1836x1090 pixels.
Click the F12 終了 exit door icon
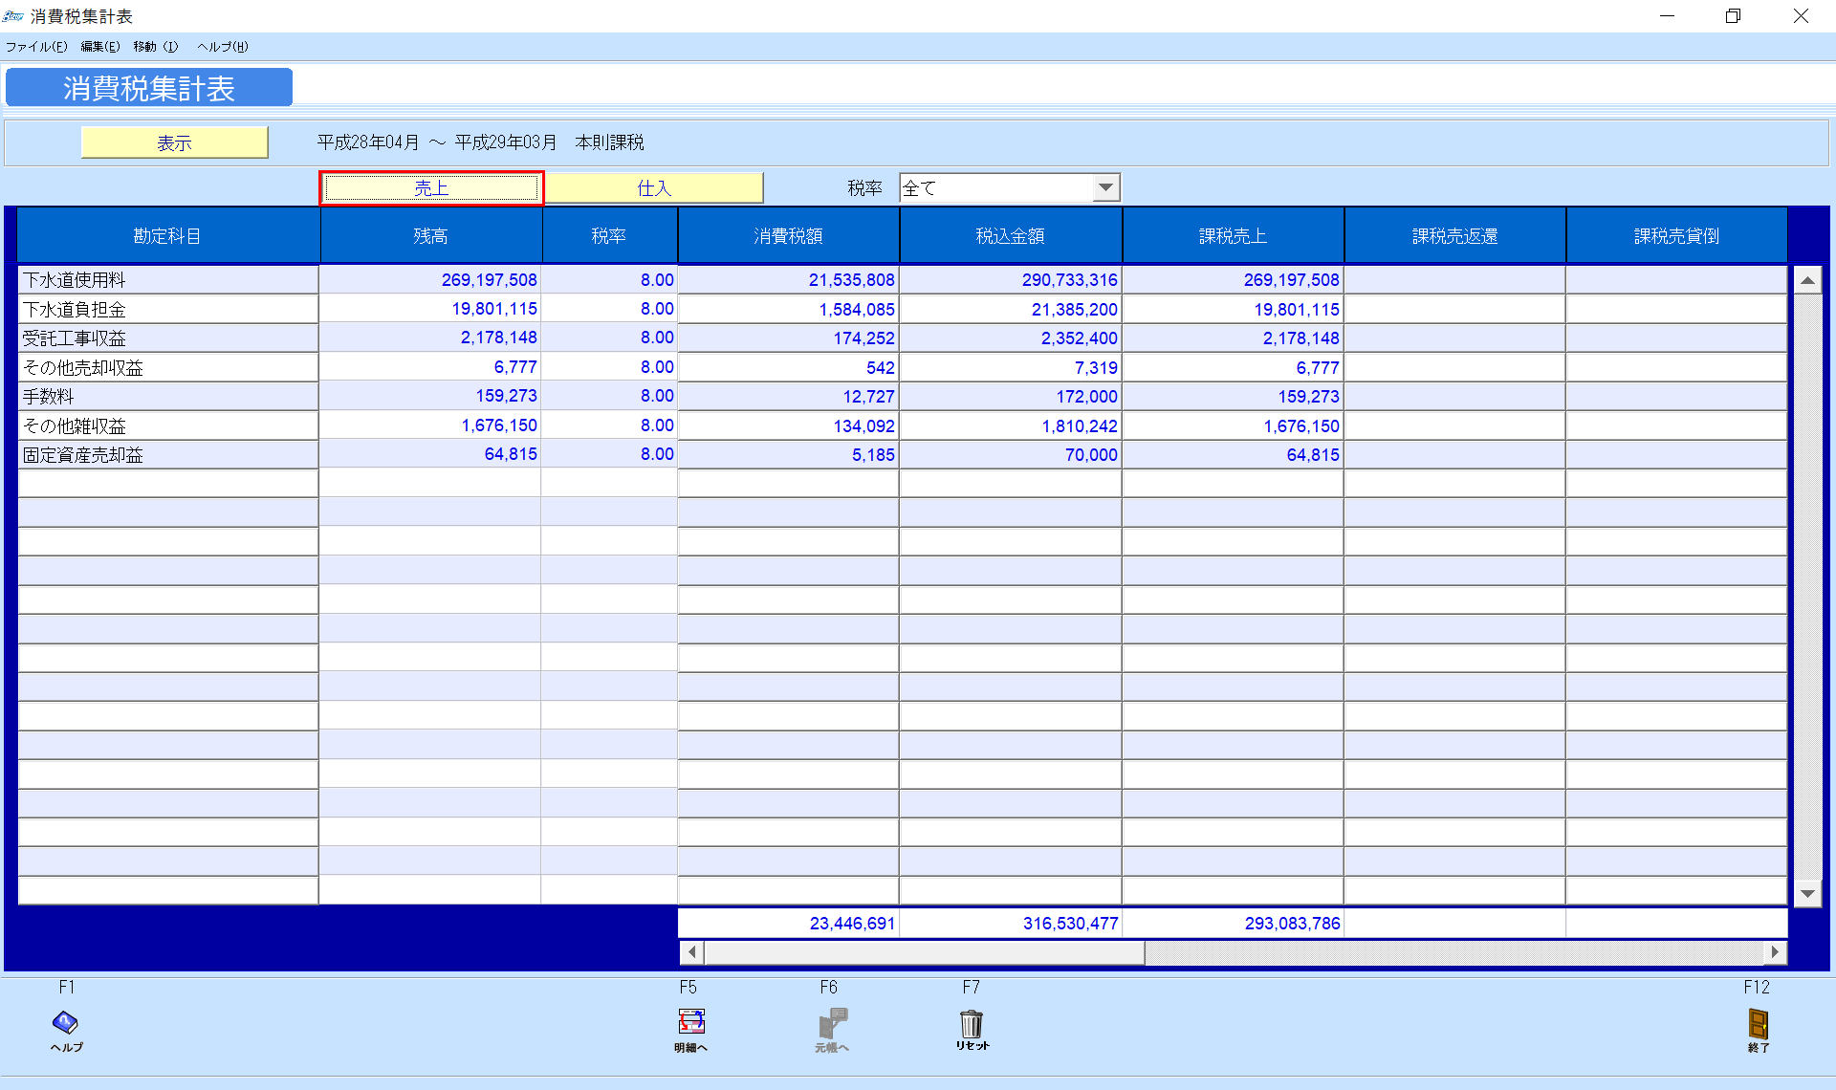(1758, 1024)
